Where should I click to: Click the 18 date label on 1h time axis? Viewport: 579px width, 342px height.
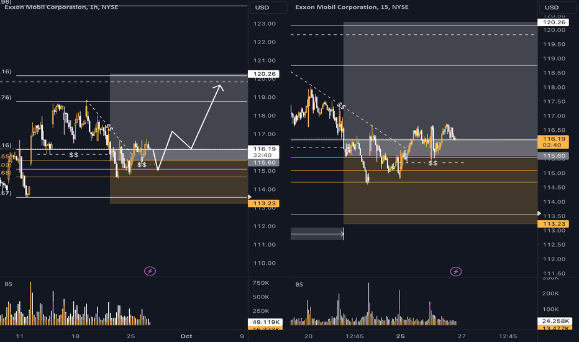pos(75,336)
